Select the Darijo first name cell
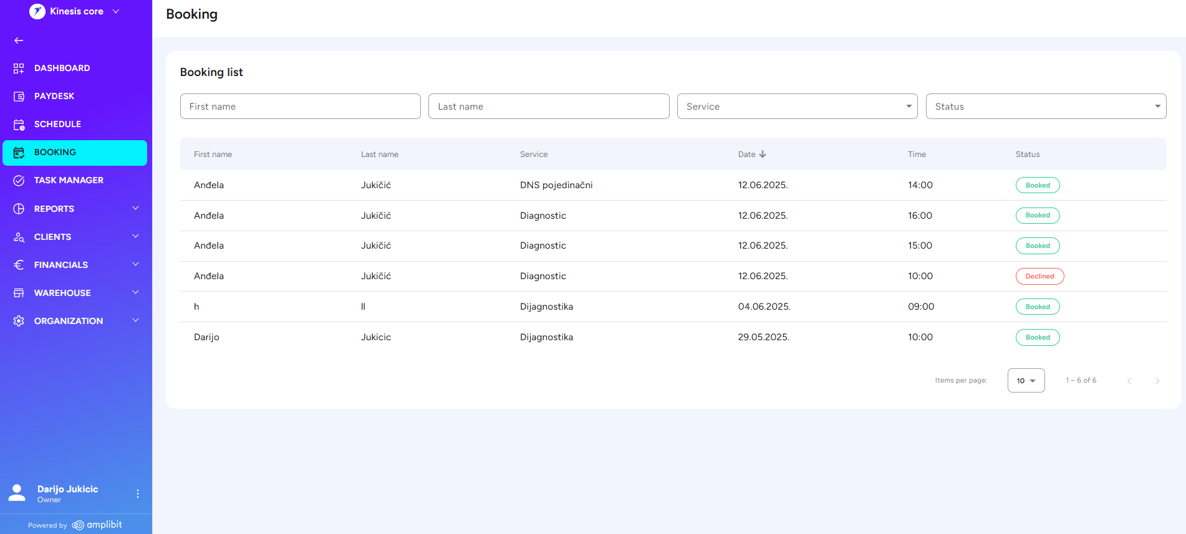This screenshot has width=1186, height=534. 206,337
